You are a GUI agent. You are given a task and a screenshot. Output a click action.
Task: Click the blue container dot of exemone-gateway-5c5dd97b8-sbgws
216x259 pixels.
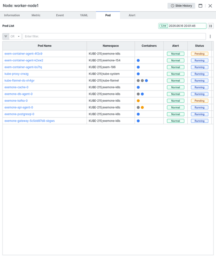(x=138, y=121)
